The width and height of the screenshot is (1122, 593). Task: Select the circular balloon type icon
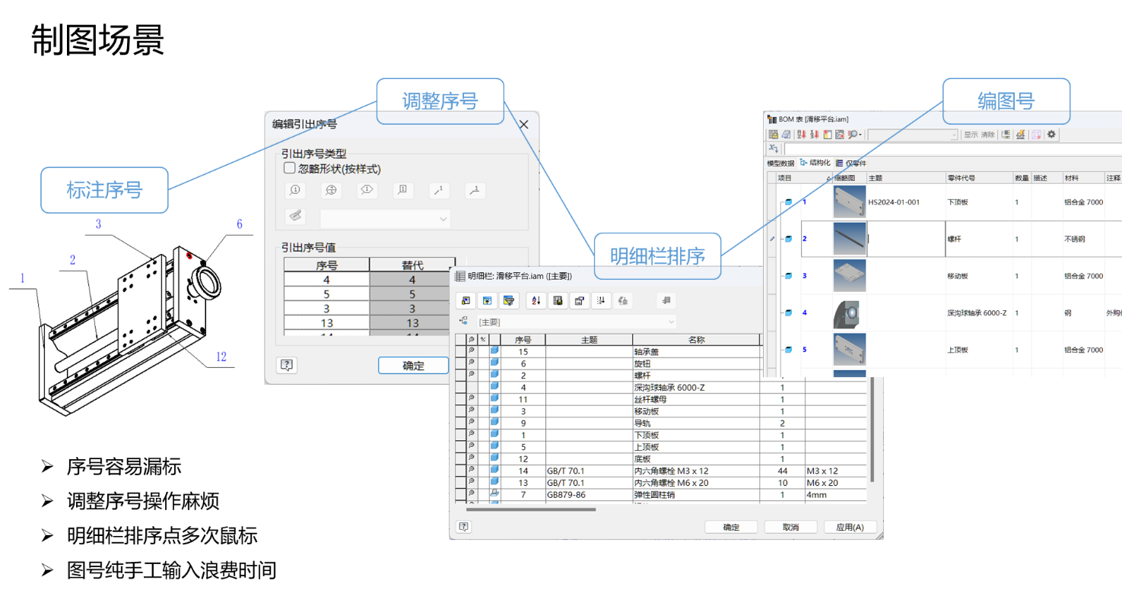294,191
